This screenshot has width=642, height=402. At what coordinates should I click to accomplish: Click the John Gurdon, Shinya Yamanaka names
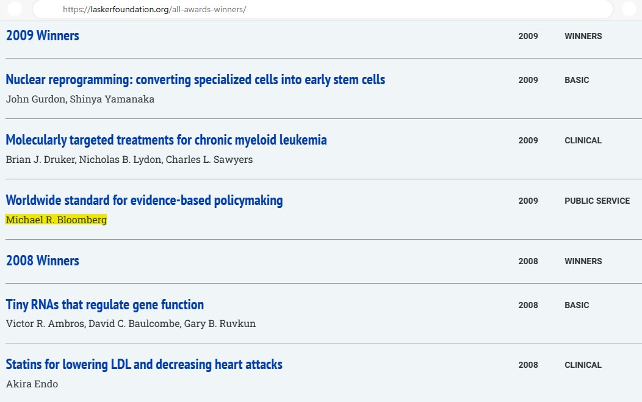pyautogui.click(x=80, y=99)
